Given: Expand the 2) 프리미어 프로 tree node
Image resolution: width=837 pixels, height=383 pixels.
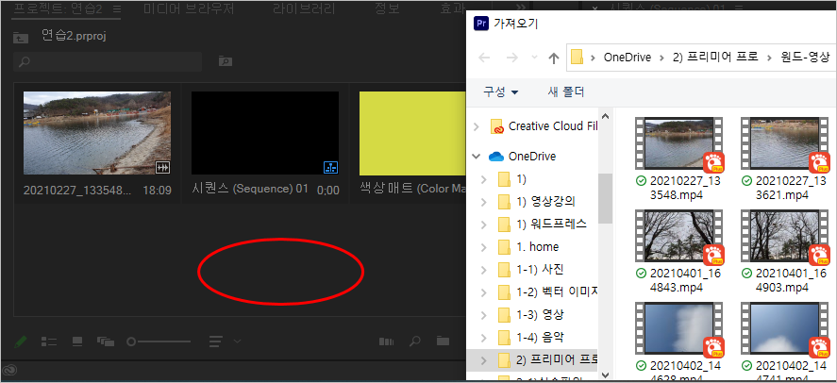Looking at the screenshot, I should tap(483, 360).
